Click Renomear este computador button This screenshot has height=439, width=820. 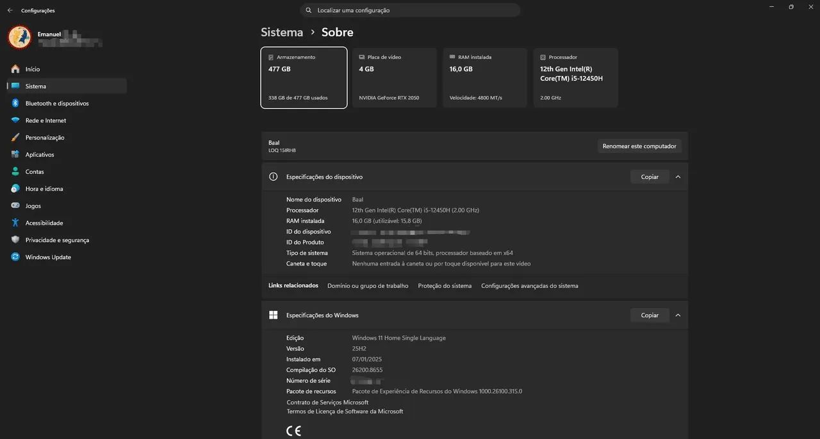coord(639,146)
